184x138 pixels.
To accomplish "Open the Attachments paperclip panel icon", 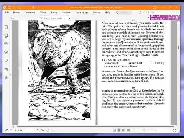I will tap(6, 61).
